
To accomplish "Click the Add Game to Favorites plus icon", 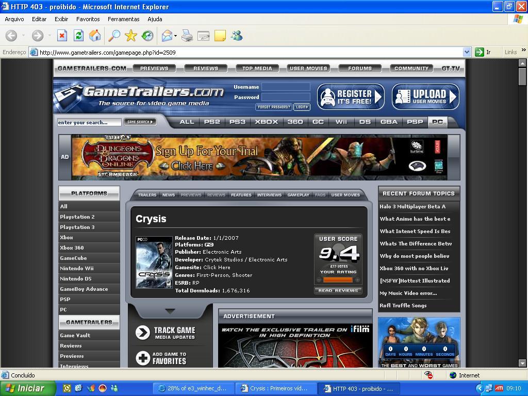I will tap(143, 358).
